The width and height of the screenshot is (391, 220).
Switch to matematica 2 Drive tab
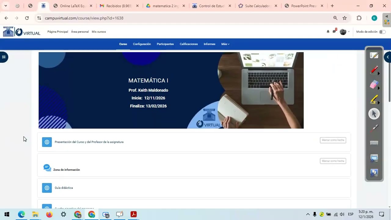[166, 6]
